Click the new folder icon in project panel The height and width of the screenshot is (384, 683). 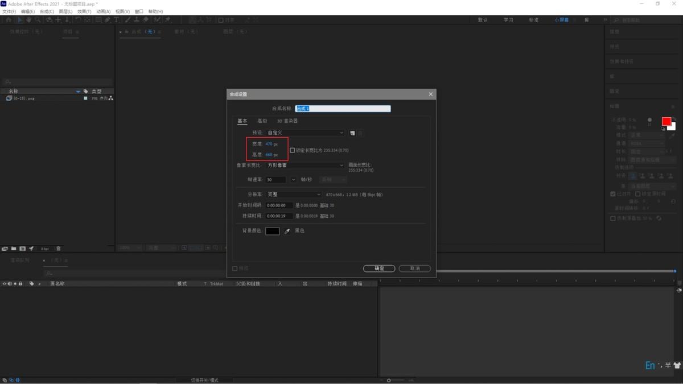click(14, 249)
